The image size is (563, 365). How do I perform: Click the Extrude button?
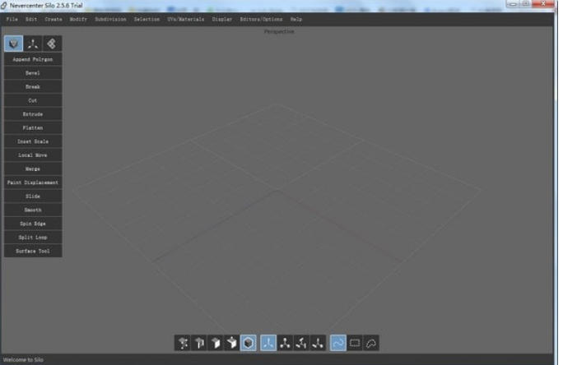(x=33, y=114)
